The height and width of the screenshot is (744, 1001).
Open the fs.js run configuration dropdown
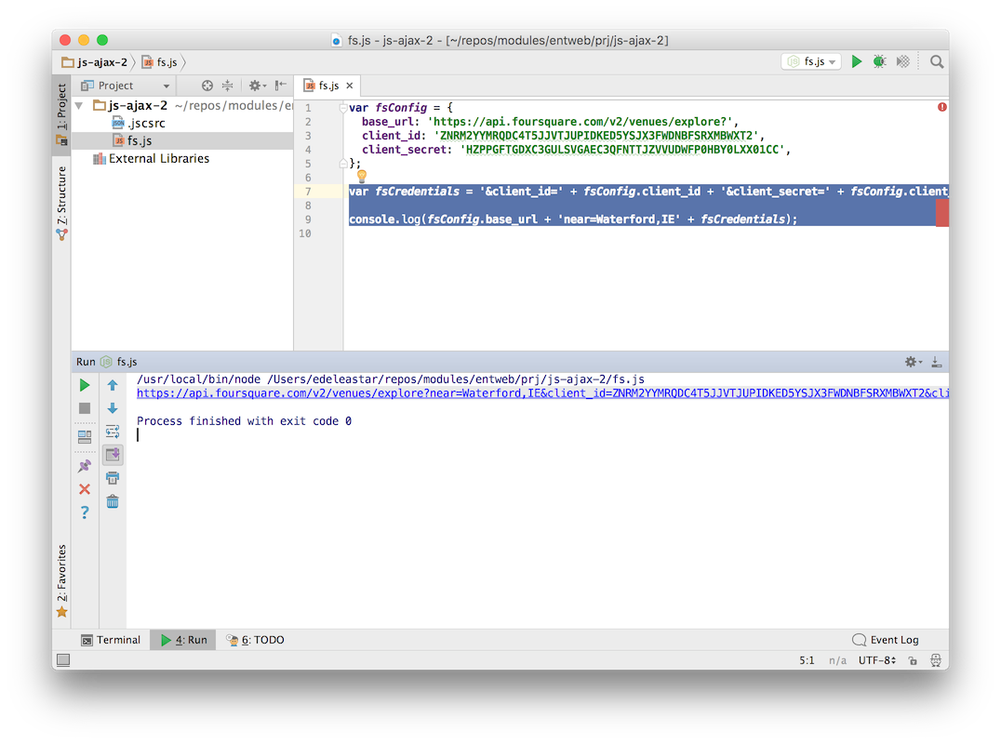[x=810, y=61]
